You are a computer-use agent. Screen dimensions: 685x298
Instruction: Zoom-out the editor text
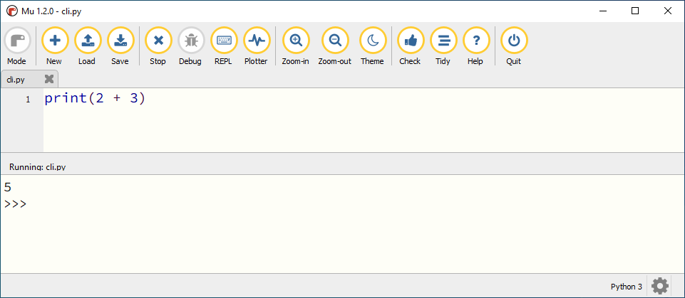(x=334, y=46)
